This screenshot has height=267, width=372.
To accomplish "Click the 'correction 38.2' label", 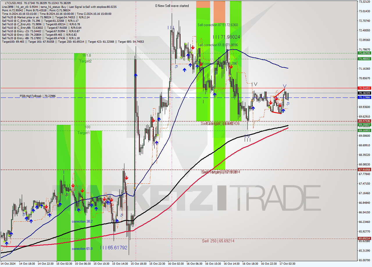I will point(82,221).
